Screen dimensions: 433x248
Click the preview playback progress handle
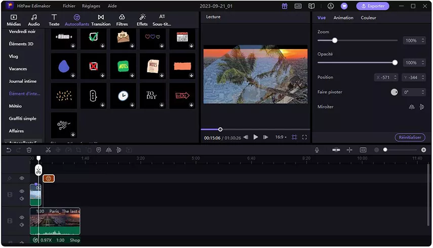point(220,130)
